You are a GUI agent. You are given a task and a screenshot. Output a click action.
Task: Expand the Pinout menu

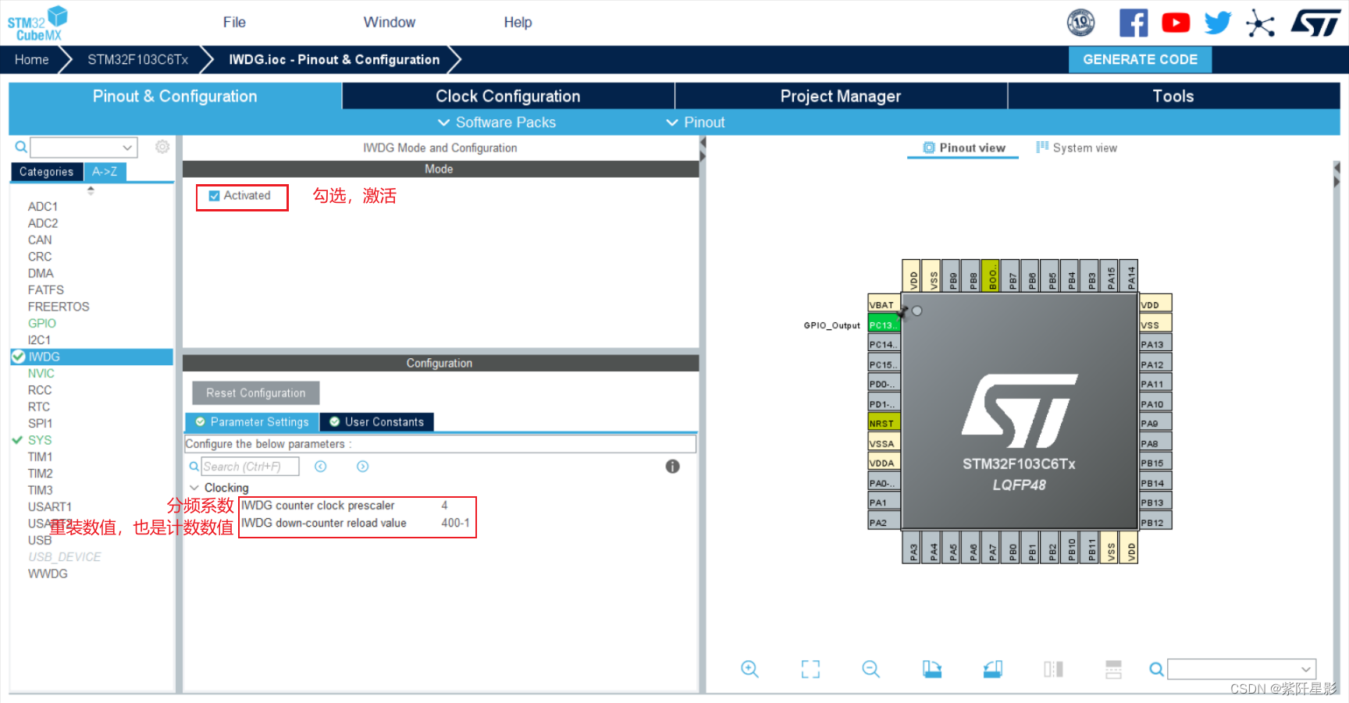pos(695,122)
